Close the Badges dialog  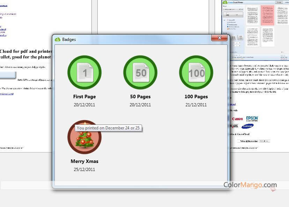click(220, 38)
